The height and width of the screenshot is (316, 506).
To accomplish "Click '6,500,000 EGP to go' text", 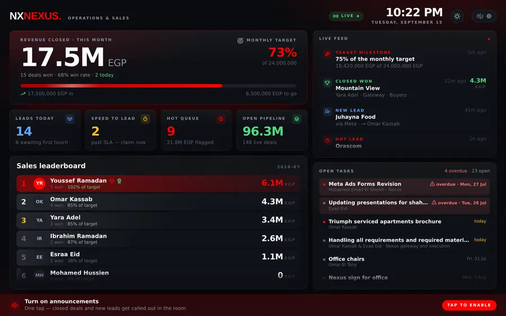I will click(x=271, y=93).
